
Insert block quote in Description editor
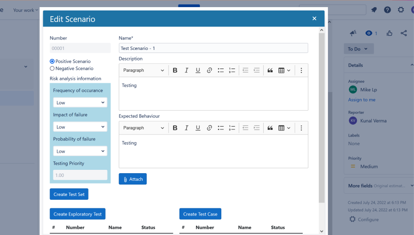click(270, 70)
